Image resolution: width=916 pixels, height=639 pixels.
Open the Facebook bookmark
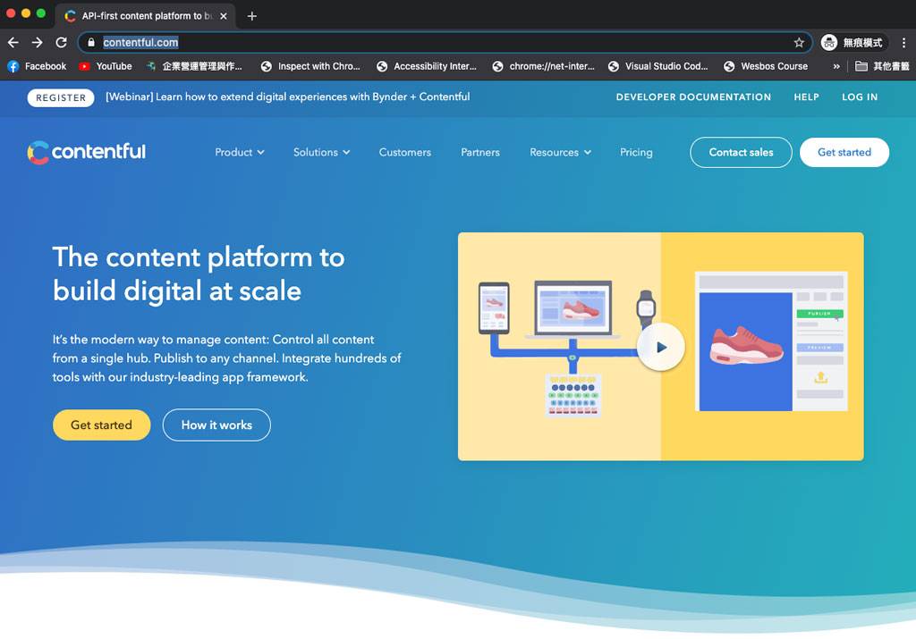37,66
